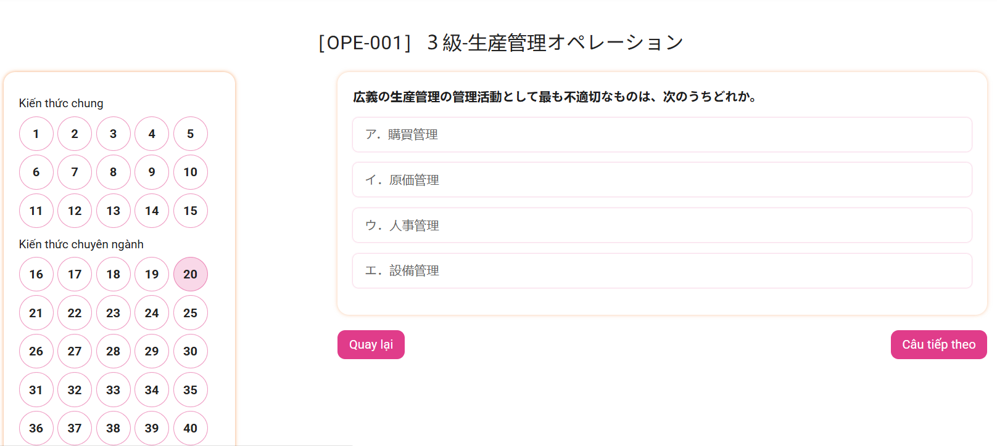Viewport: 997px width, 446px height.
Task: Select answer エ. 設備管理
Action: (x=661, y=270)
